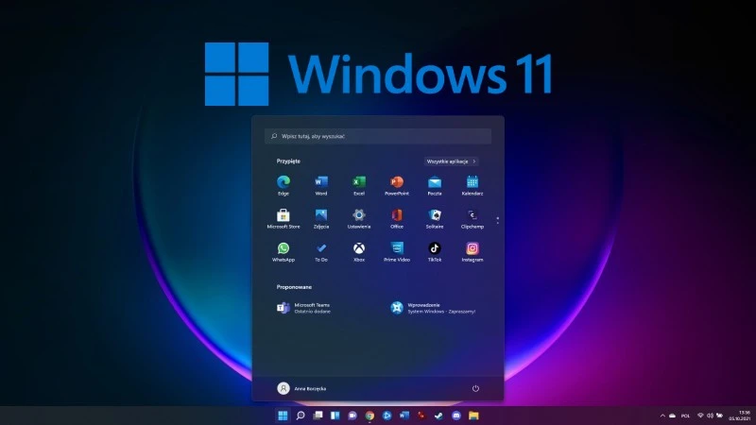This screenshot has width=756, height=425.
Task: Open the Wprowadzenie recommended item
Action: [433, 308]
